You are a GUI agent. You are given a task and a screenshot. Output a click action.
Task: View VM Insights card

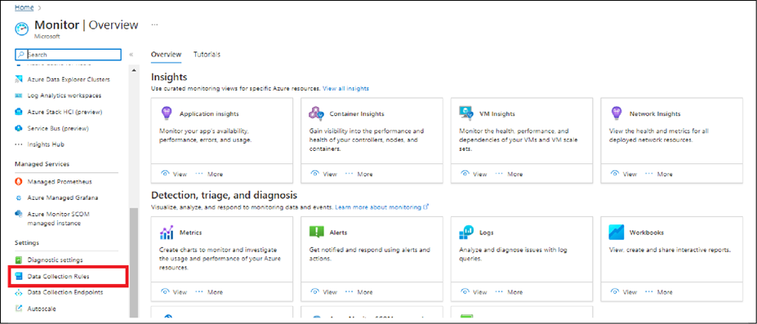click(474, 174)
